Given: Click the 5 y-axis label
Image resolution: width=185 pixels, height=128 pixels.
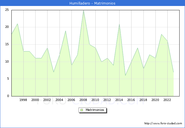Looking at the screenshot, I should tap(8, 79).
